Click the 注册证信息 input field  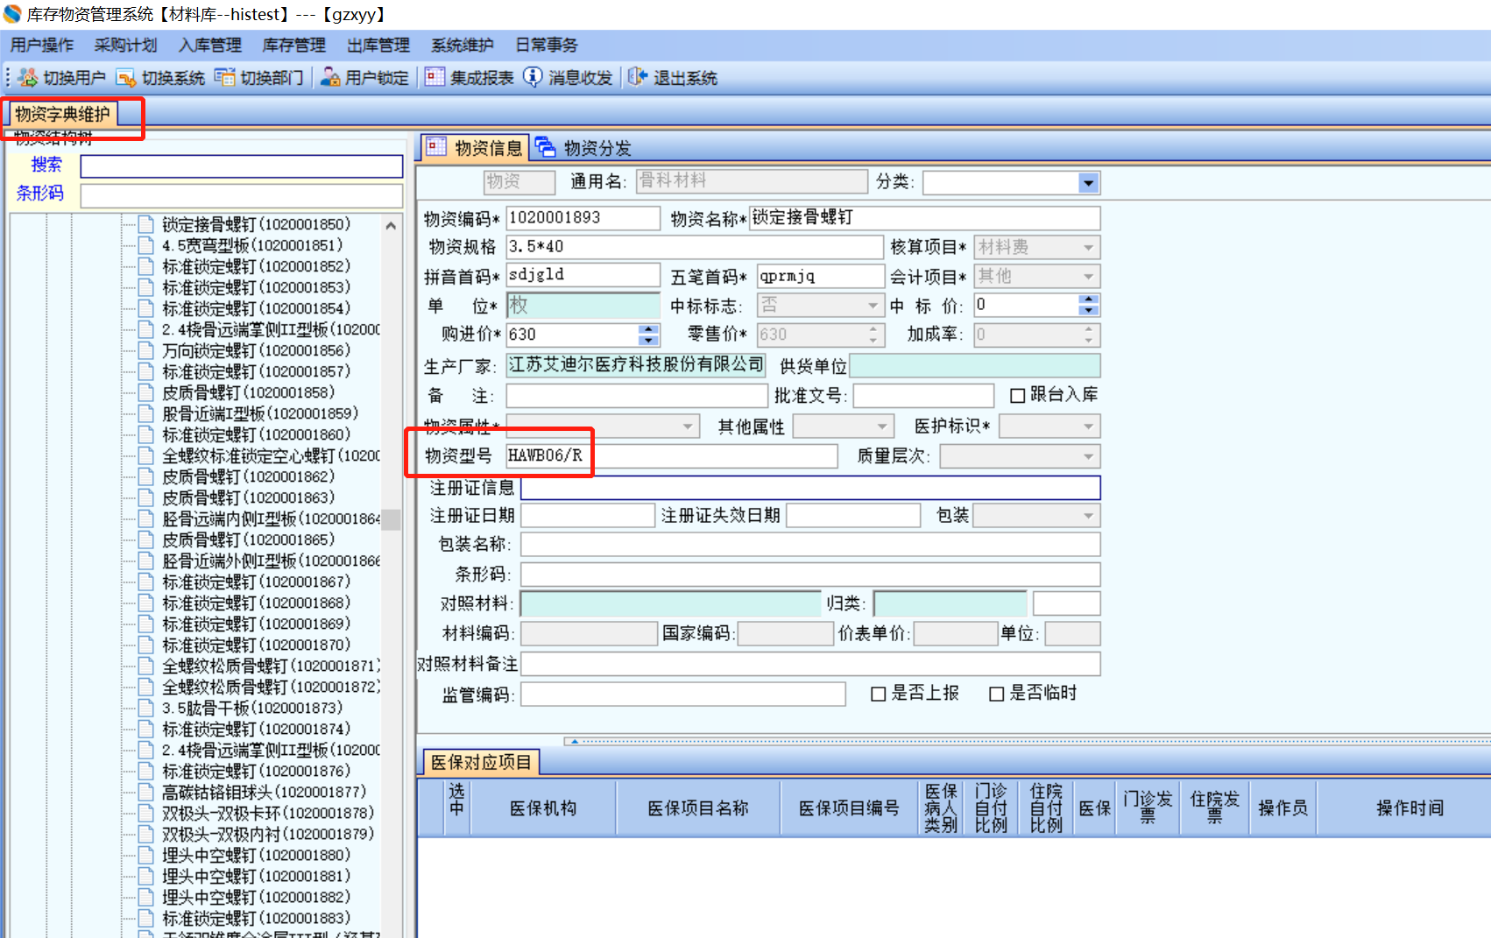(810, 488)
